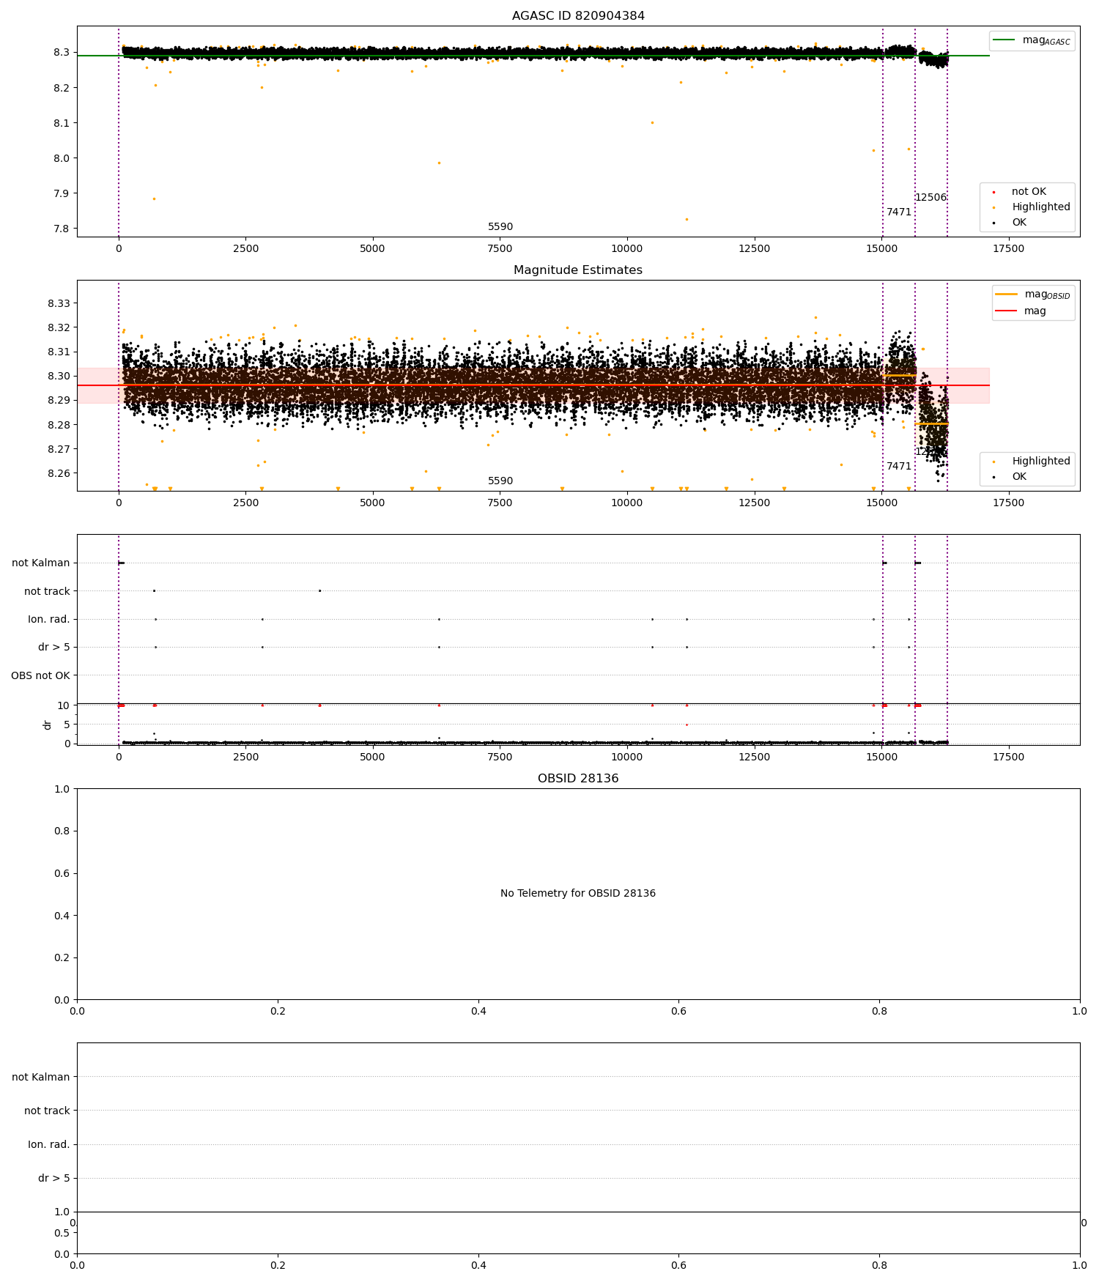Click 'Highlighted' legend entry in the top plot
Viewport: 1099px width, 1282px height.
1041,207
